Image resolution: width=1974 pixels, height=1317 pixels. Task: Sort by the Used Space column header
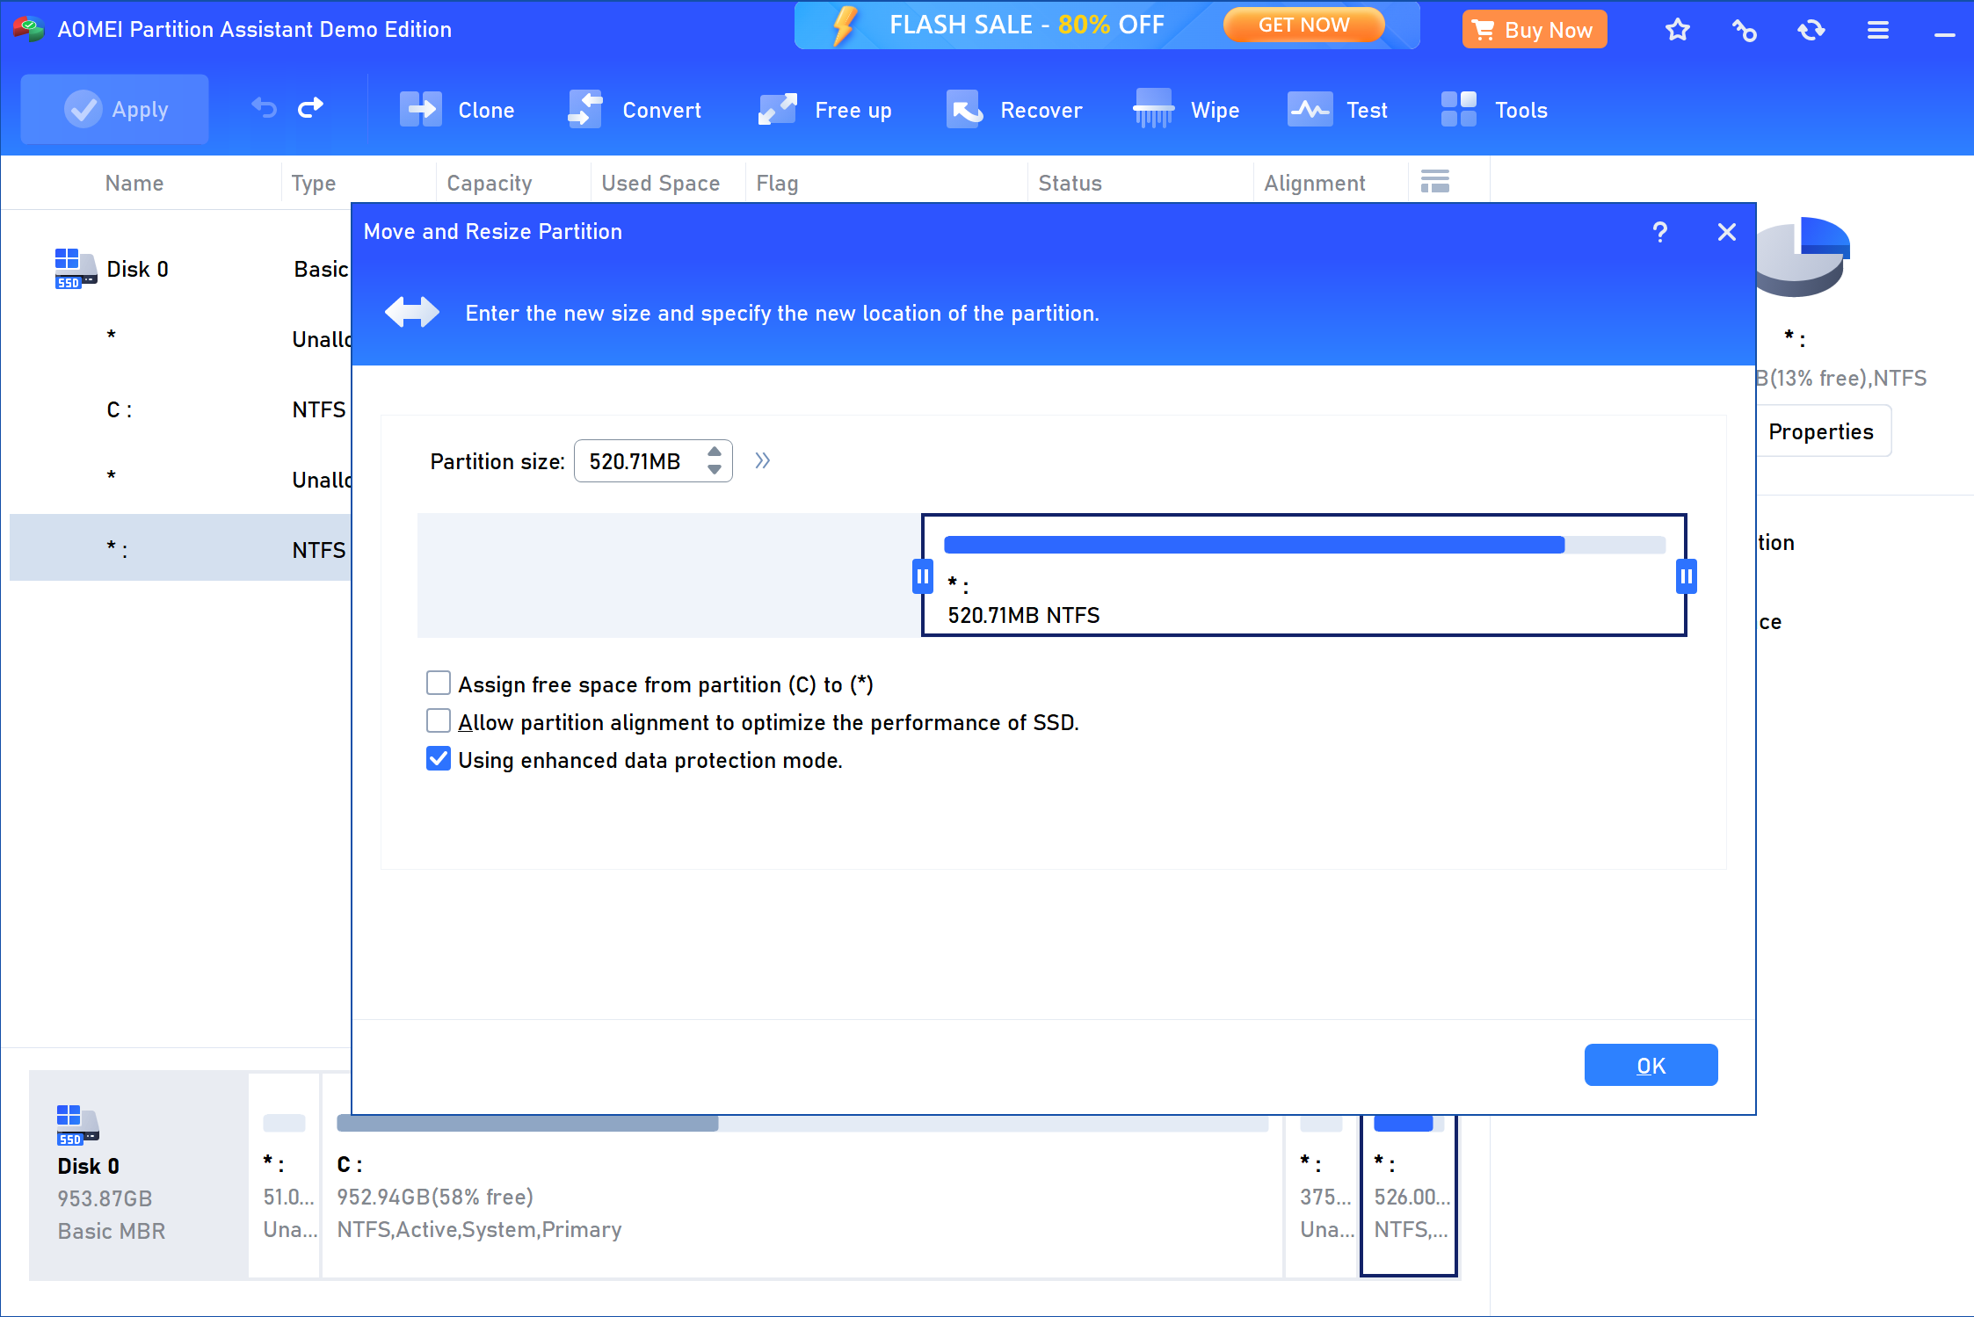[x=660, y=183]
